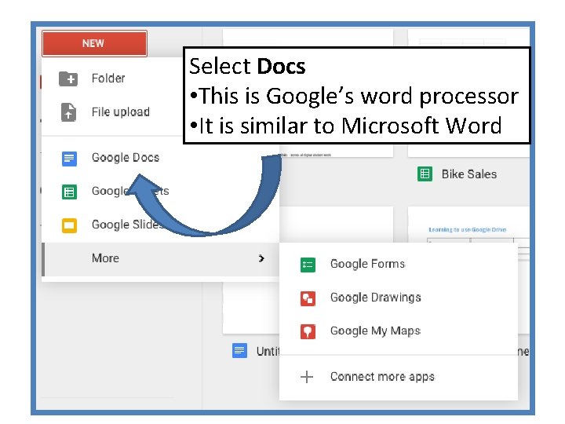Screen dimensions: 565x424
Task: Click the yellow Google Slides icon
Action: pyautogui.click(x=69, y=225)
